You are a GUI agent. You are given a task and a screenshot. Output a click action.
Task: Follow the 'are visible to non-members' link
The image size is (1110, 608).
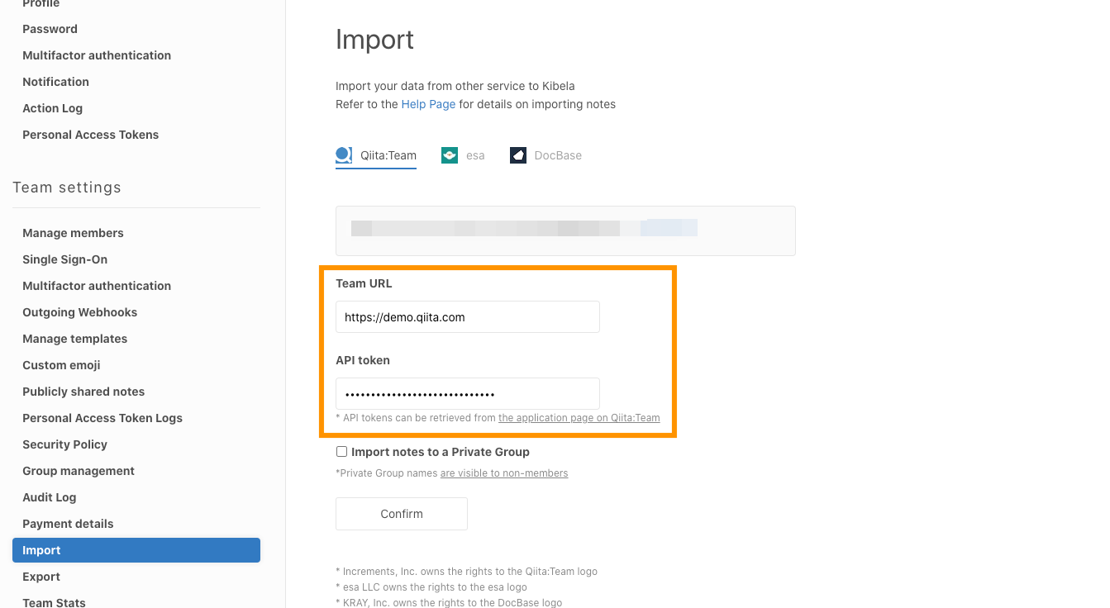point(503,473)
